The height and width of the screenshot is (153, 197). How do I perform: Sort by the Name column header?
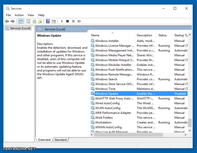(x=113, y=35)
